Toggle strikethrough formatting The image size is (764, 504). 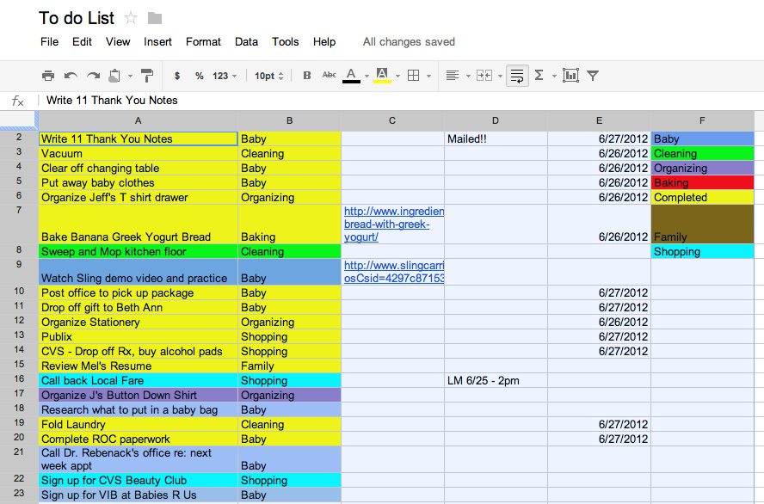coord(329,75)
